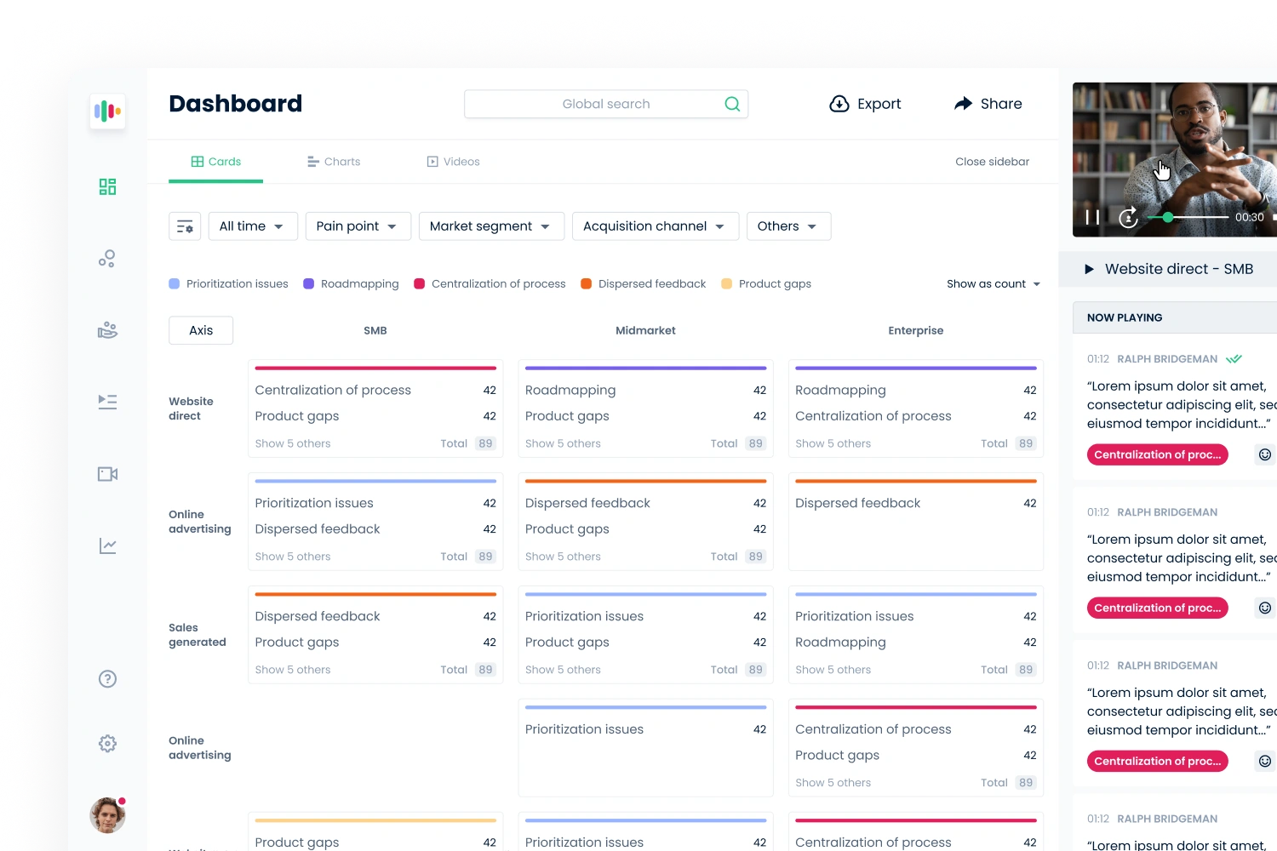Click the app logo in the sidebar
The width and height of the screenshot is (1277, 851).
click(x=107, y=111)
